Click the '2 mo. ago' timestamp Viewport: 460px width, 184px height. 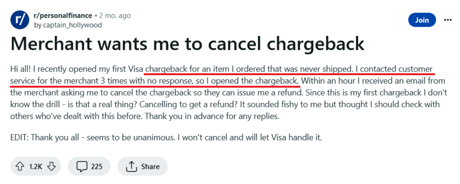click(115, 15)
